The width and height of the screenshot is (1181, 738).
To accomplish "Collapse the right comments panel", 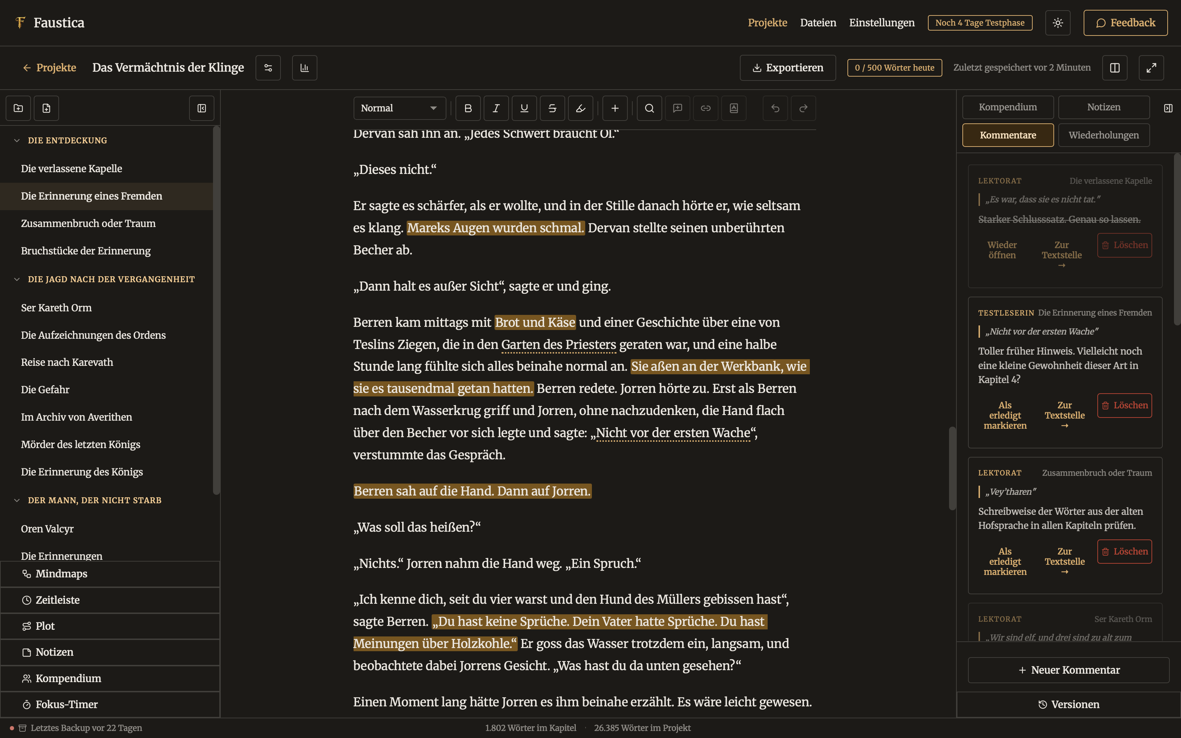I will 1168,108.
